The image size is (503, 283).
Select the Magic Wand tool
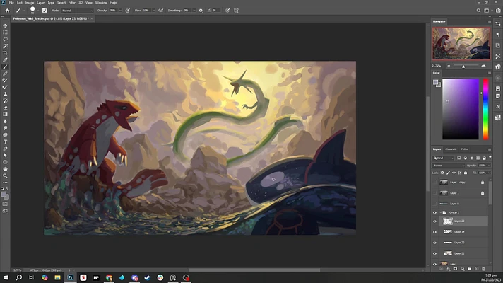[x=5, y=46]
